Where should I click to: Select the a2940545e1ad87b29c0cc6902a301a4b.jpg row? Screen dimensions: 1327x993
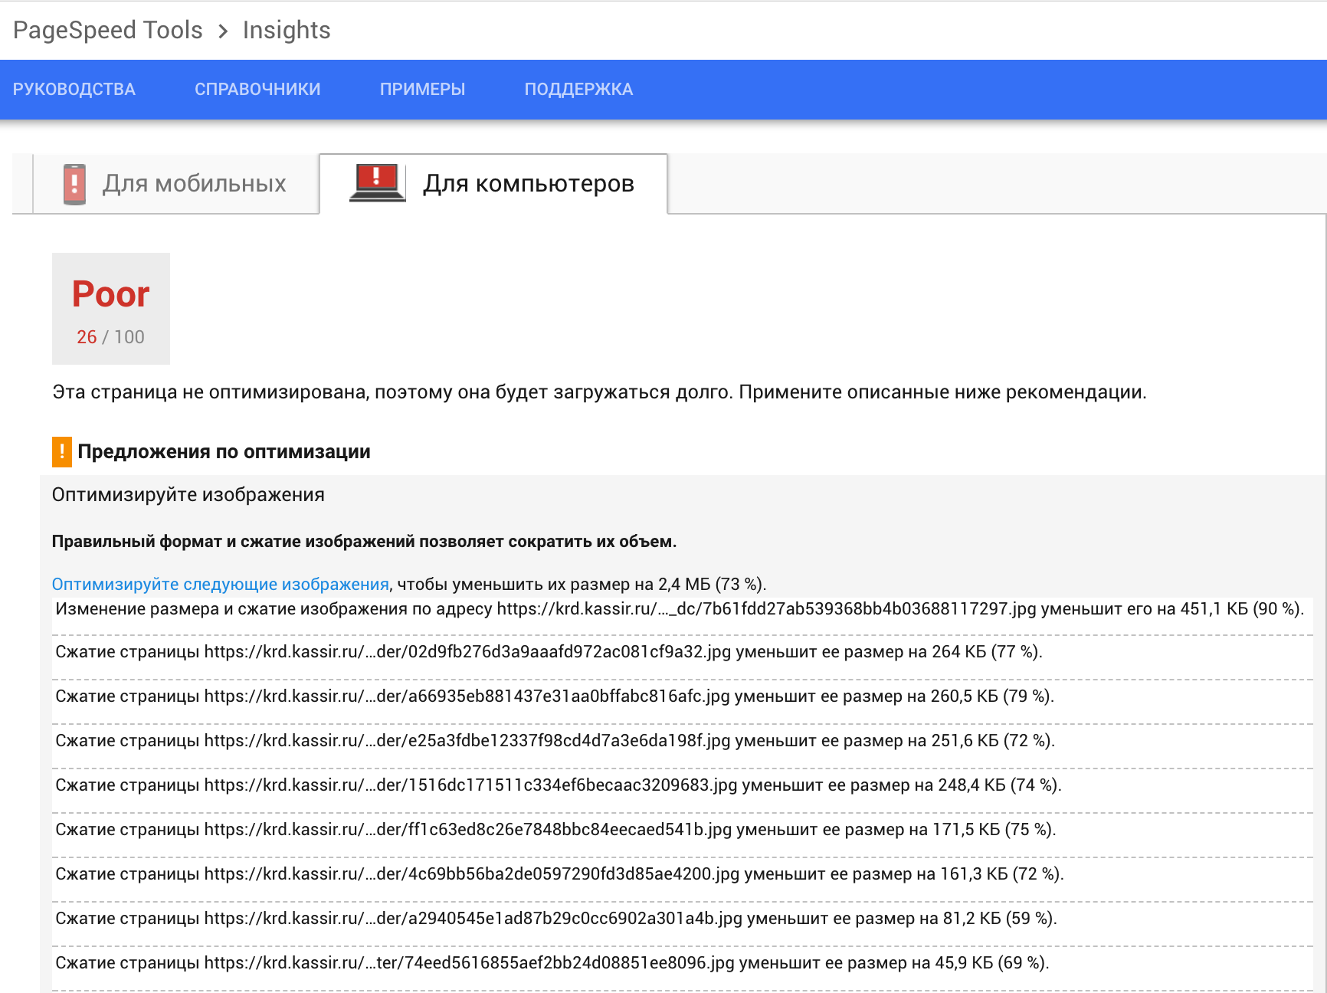tap(682, 924)
